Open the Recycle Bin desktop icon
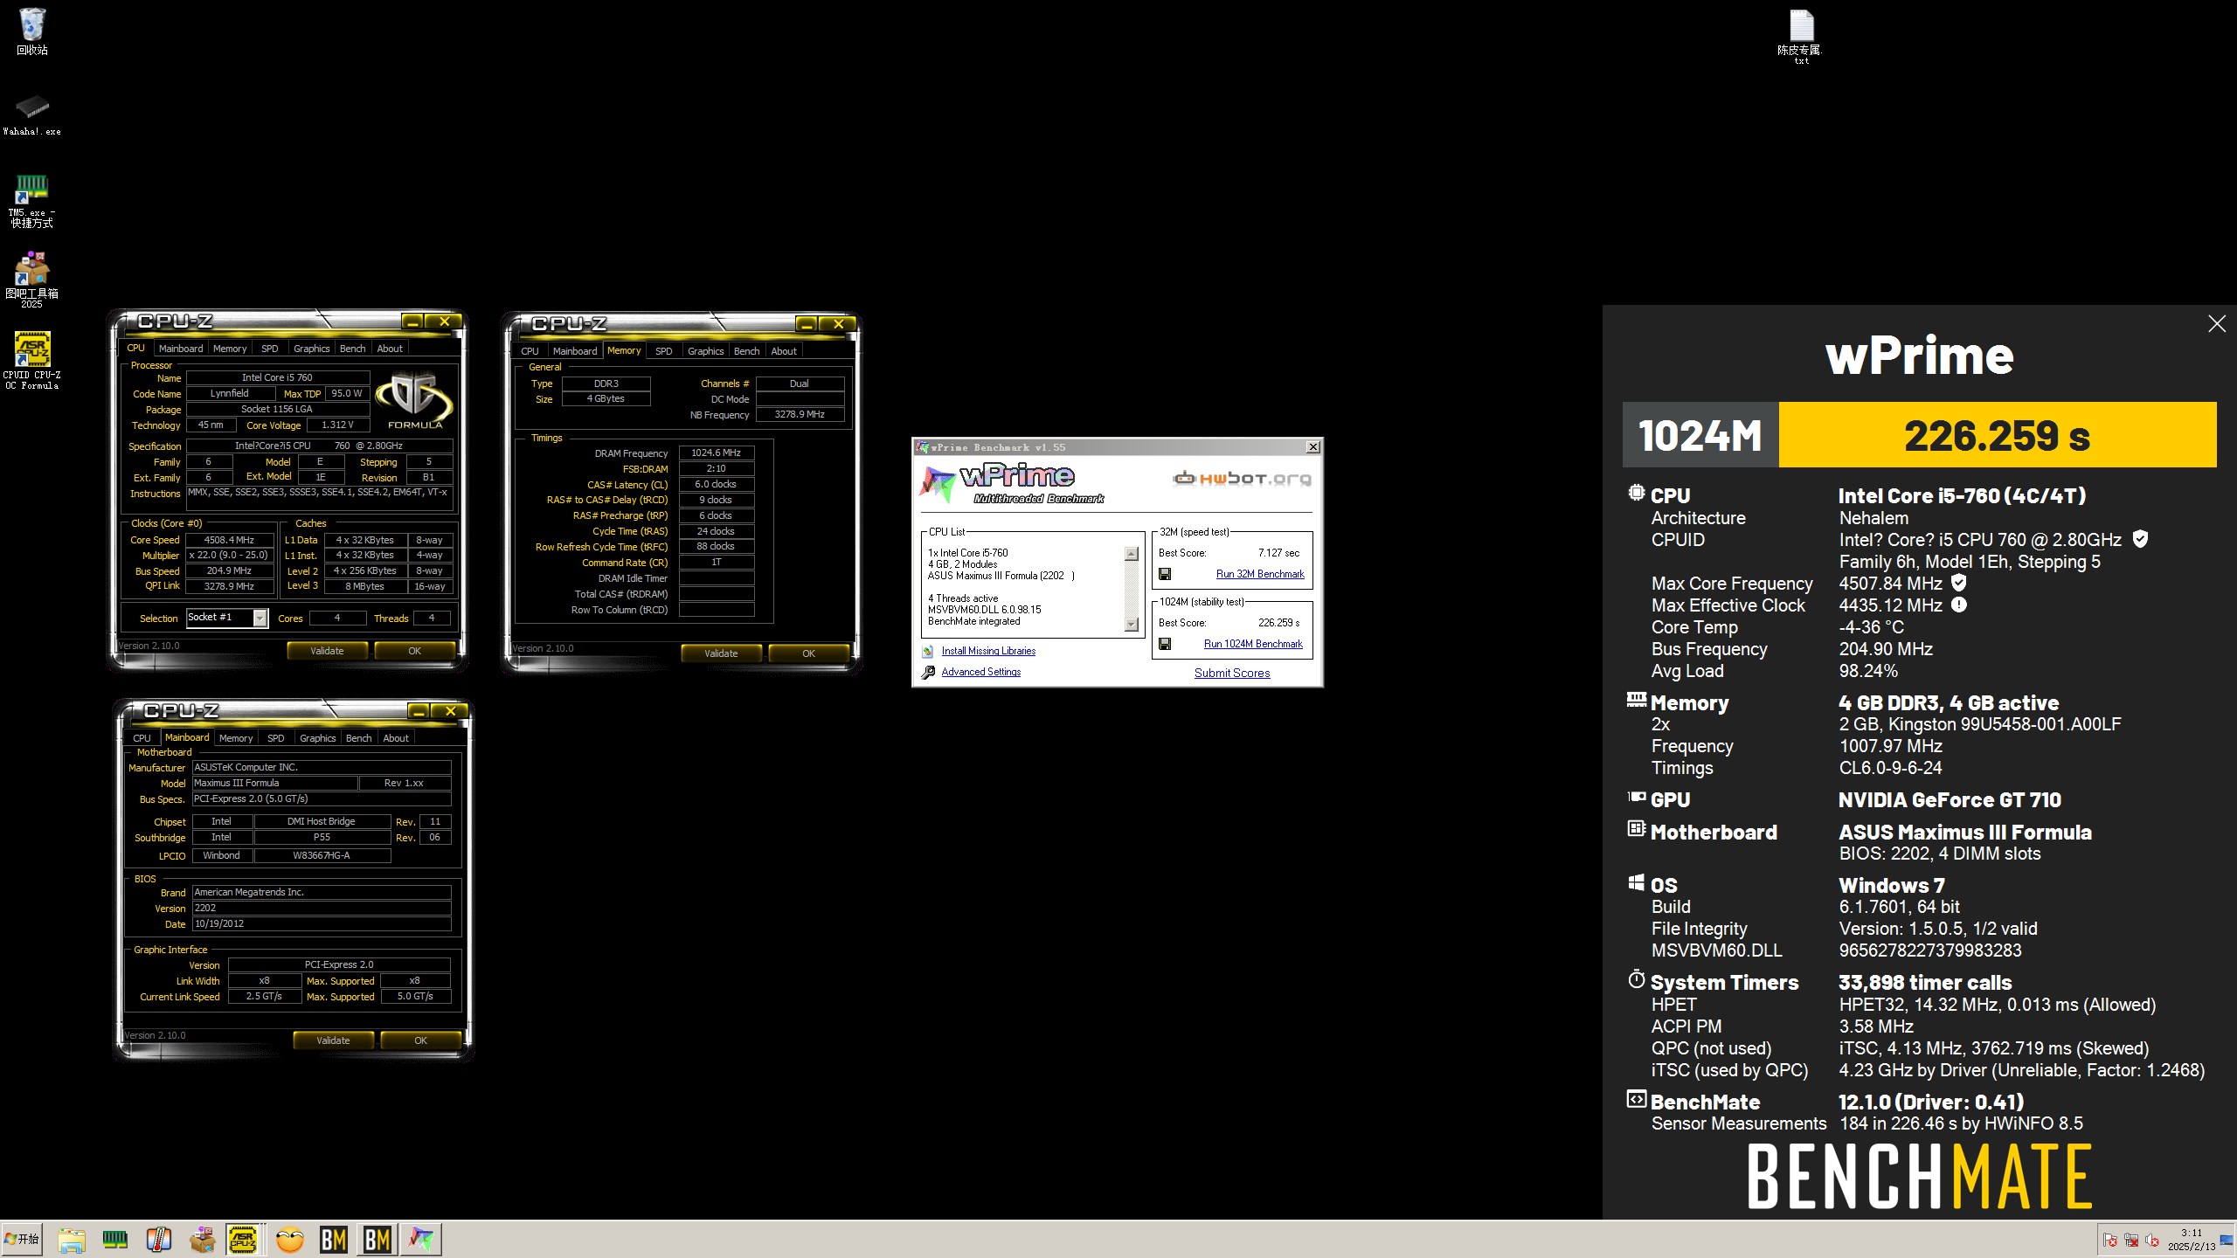 [31, 31]
